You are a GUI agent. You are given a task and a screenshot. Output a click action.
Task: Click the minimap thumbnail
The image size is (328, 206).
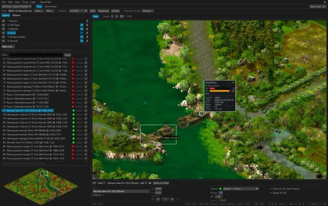41,186
